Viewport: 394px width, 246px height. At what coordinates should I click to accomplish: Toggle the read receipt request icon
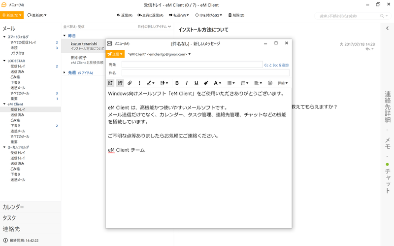[120, 83]
